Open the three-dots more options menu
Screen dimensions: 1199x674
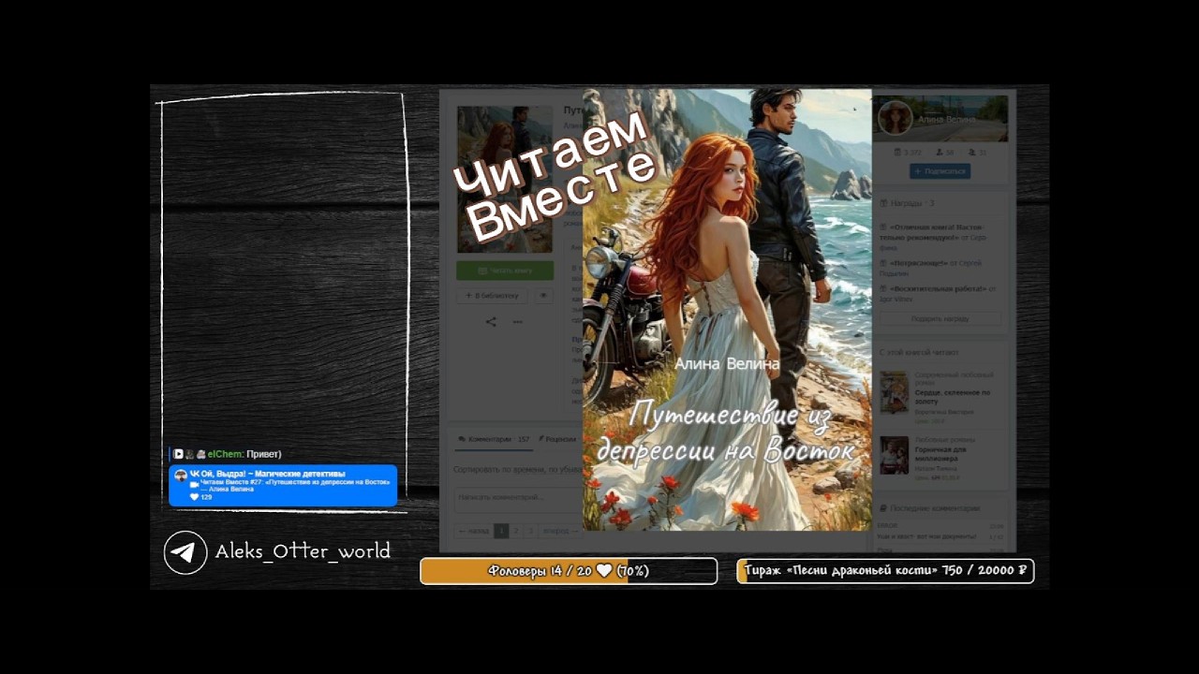click(517, 322)
